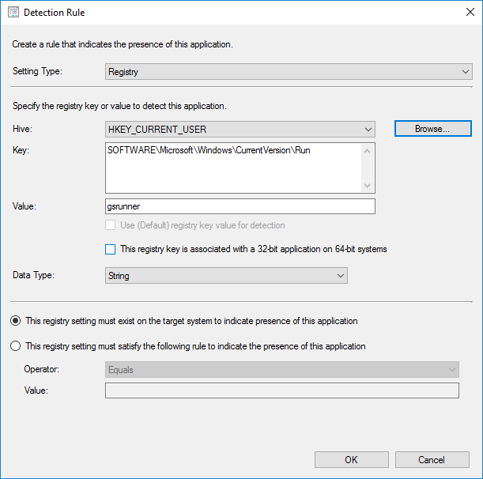Click the Data Type dropdown arrow
Viewport: 483px width, 479px height.
(341, 276)
